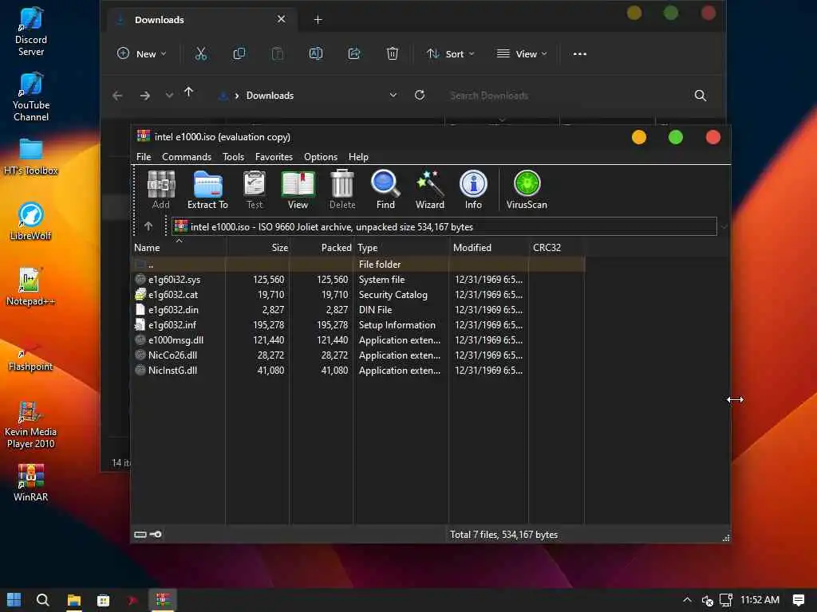Image resolution: width=817 pixels, height=612 pixels.
Task: Open the Windows Start menu
Action: pos(14,600)
